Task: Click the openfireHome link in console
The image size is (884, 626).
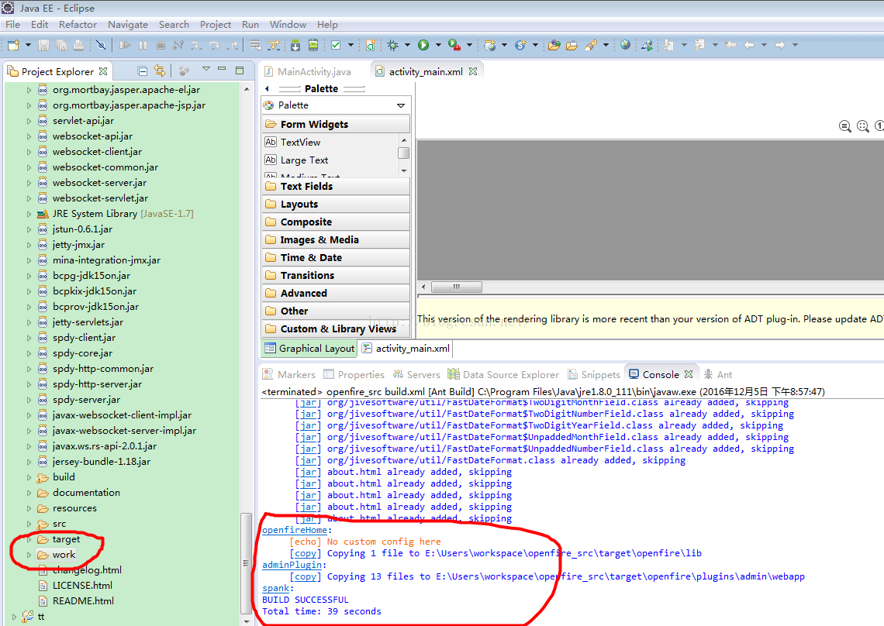Action: click(x=295, y=530)
